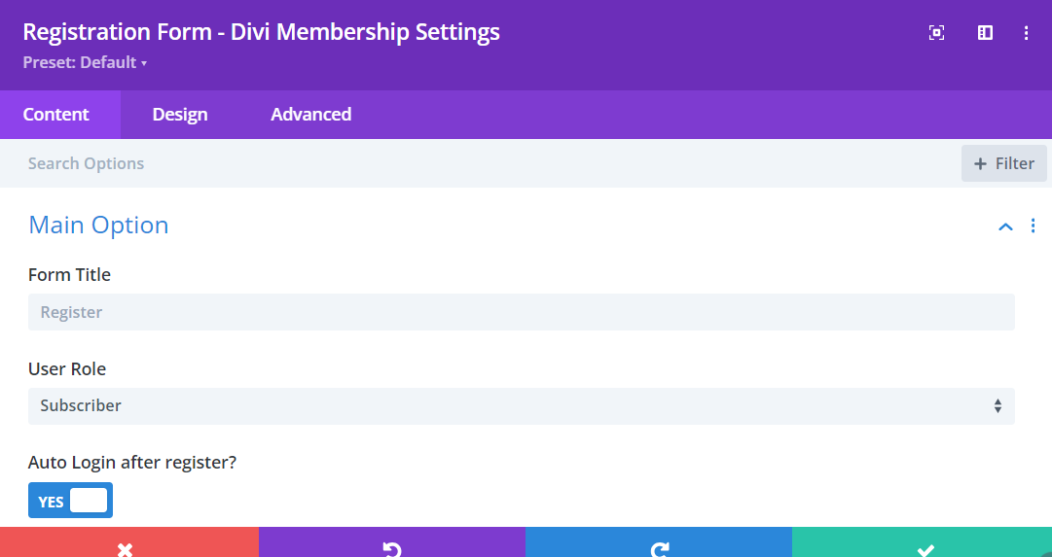Toggle Auto Login after register switch

point(70,500)
